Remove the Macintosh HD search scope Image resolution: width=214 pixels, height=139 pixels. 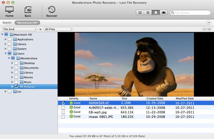coord(209,23)
